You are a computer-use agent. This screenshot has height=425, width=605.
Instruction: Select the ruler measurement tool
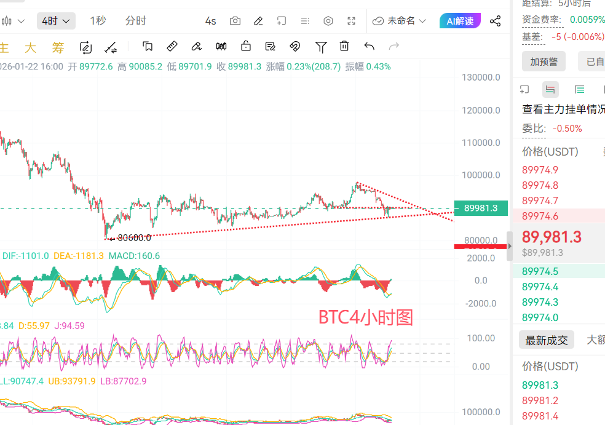[172, 46]
